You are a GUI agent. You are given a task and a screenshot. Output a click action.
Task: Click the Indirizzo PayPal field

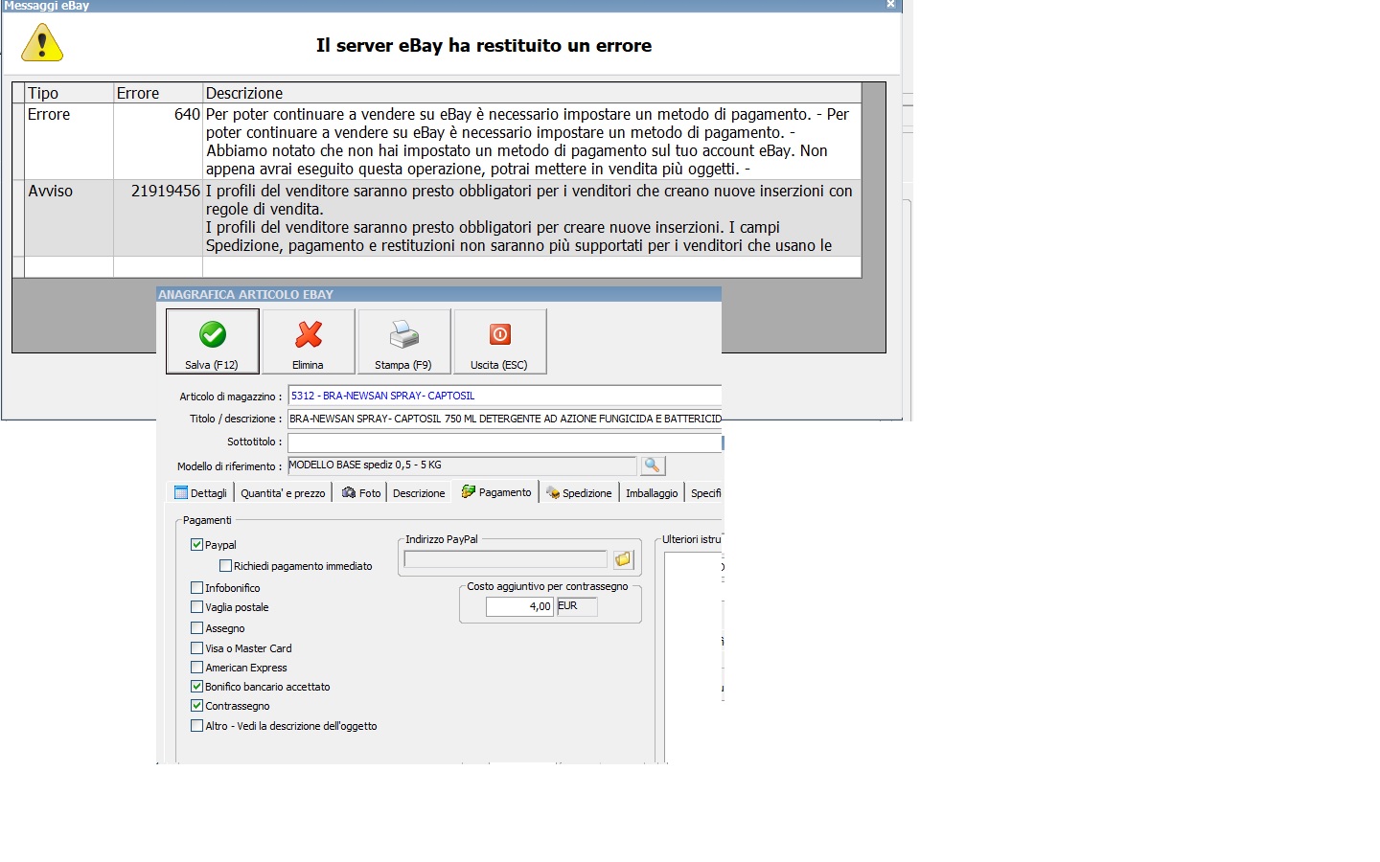point(506,559)
